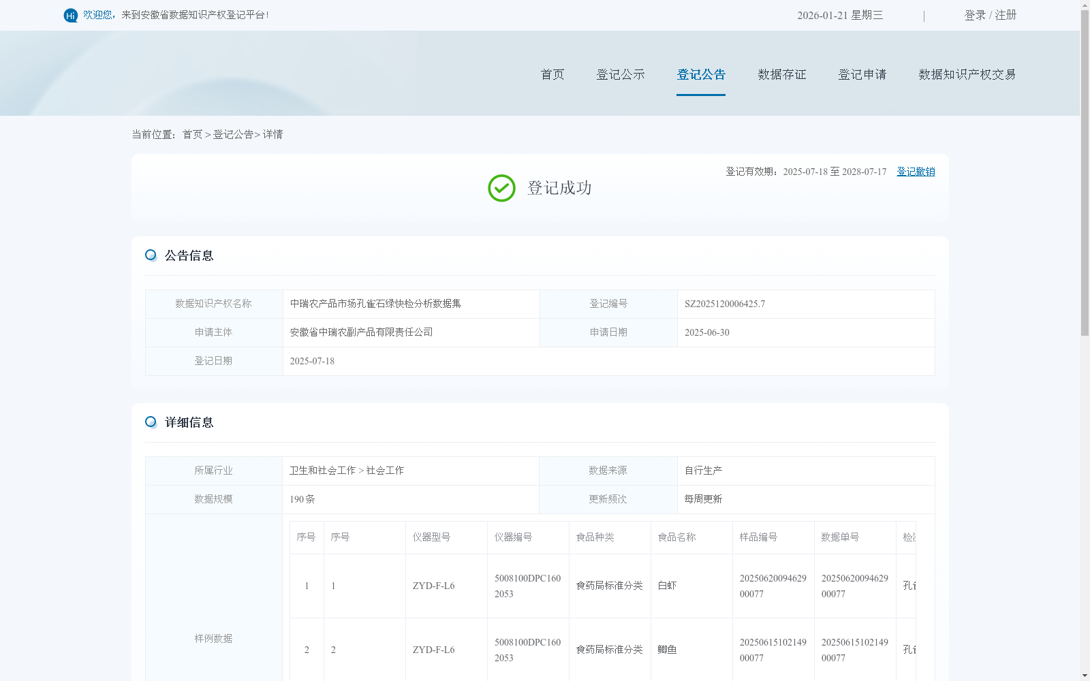
Task: Select 样品编号 2025062009462900077 in the 白虾 row
Action: tap(773, 586)
